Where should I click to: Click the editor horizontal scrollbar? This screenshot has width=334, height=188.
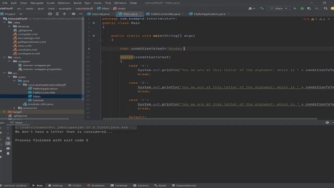pyautogui.click(x=210, y=119)
